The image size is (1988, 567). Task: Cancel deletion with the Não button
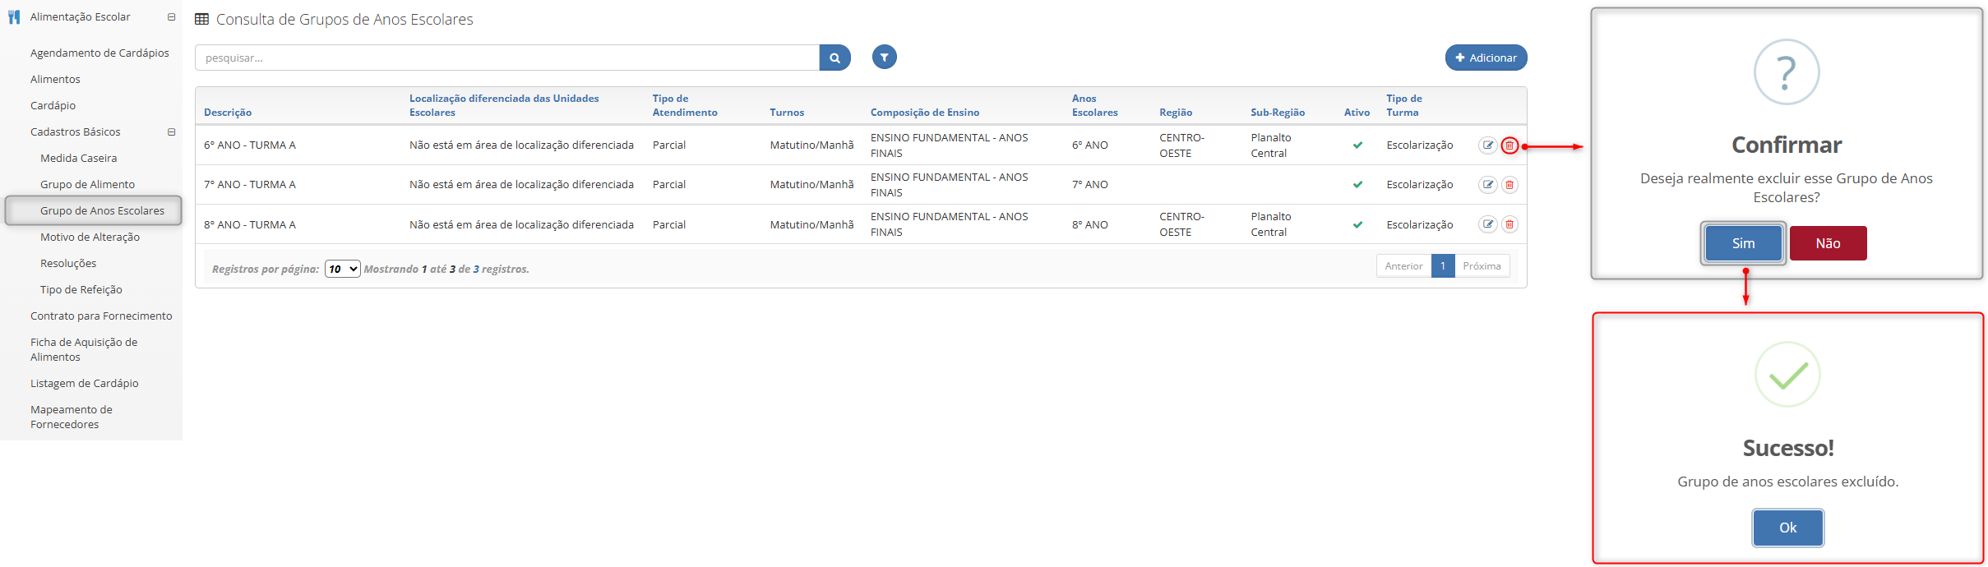click(1828, 243)
